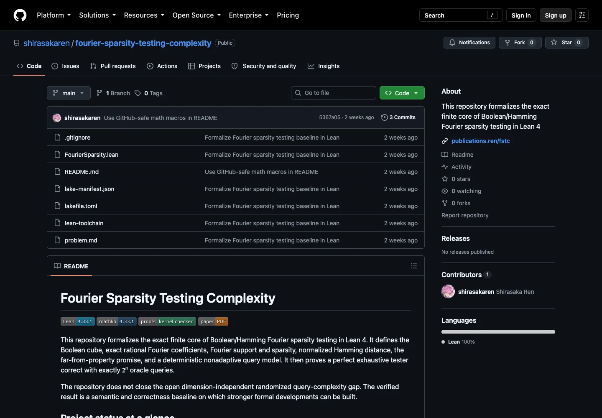602x418 pixels.
Task: Open the paper PDF badge
Action: click(x=213, y=321)
